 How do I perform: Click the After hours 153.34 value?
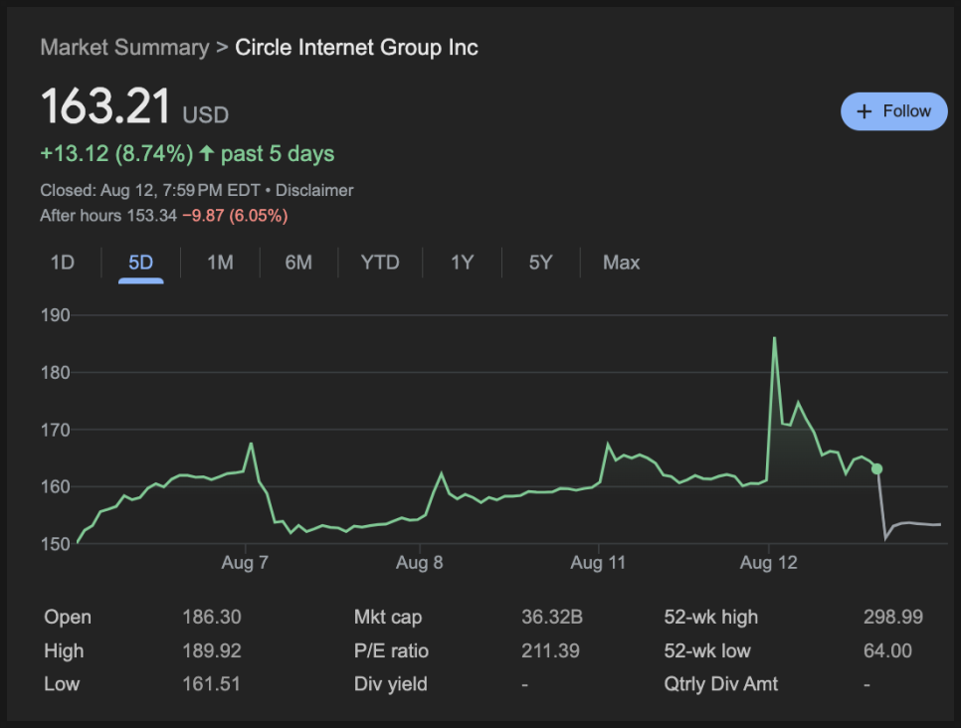point(152,216)
